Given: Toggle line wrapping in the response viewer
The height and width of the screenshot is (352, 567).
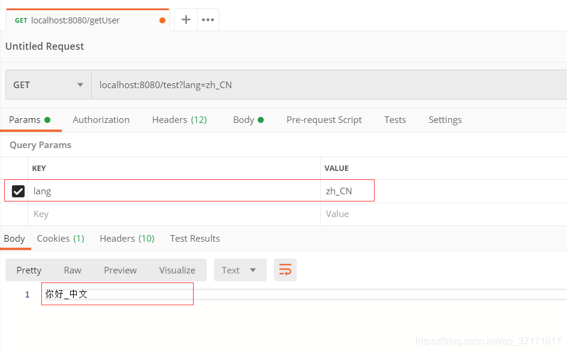Looking at the screenshot, I should tap(285, 270).
